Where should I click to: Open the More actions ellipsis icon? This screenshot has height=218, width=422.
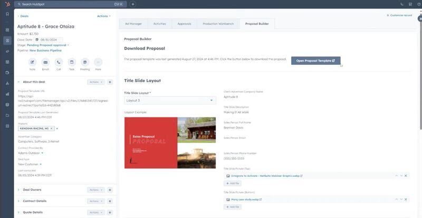coord(98,62)
